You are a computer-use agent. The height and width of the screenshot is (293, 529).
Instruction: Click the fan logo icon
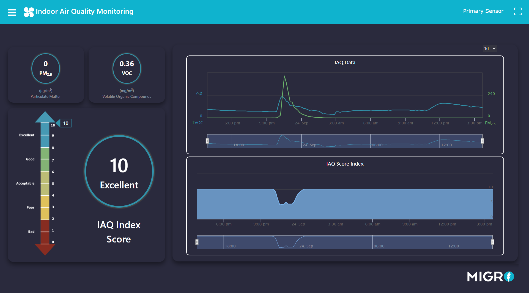pyautogui.click(x=28, y=12)
